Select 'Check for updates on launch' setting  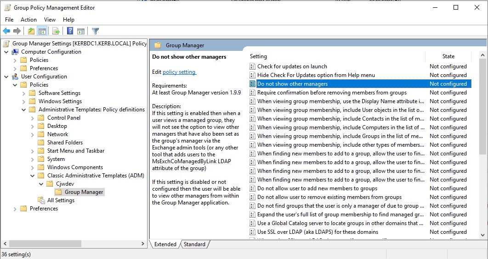click(292, 66)
